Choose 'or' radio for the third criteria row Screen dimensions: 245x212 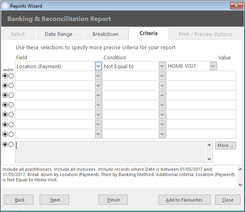(11, 86)
